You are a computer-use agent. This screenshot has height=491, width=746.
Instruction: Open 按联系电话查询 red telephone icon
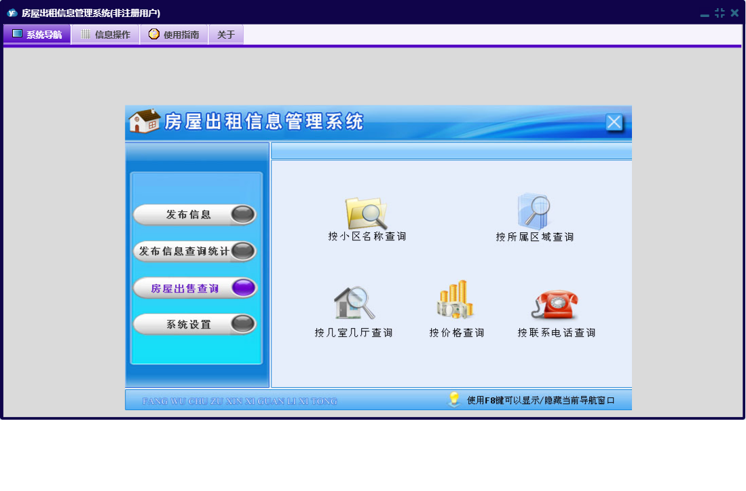pyautogui.click(x=555, y=304)
